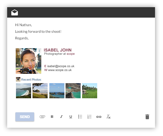The width and height of the screenshot is (163, 136).
Task: Discard draft with the trash icon
Action: tap(147, 117)
